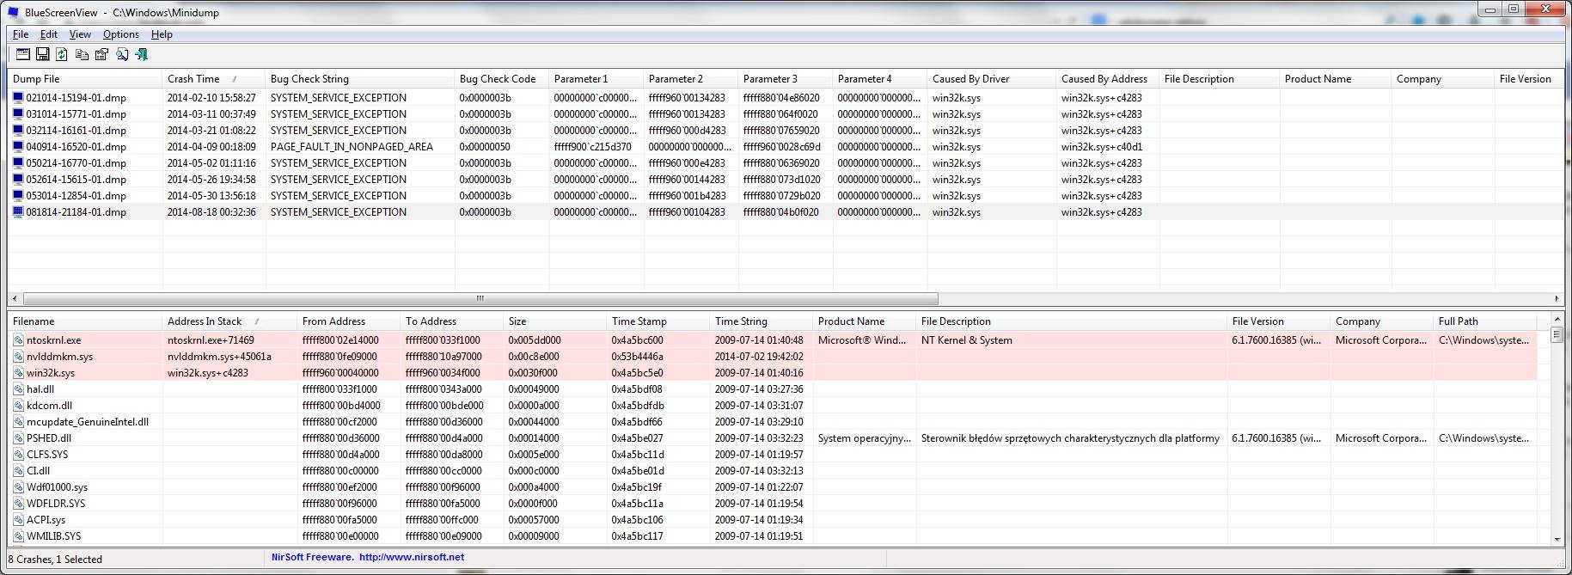Click the icon of 053014-12854-01.dmp
The height and width of the screenshot is (575, 1572).
[18, 196]
